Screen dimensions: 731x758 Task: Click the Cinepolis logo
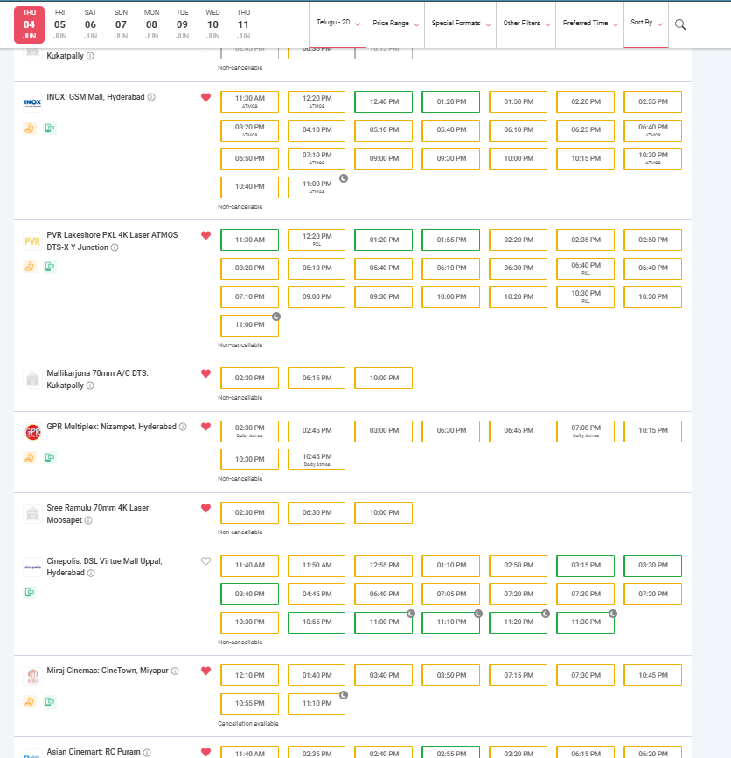point(32,567)
